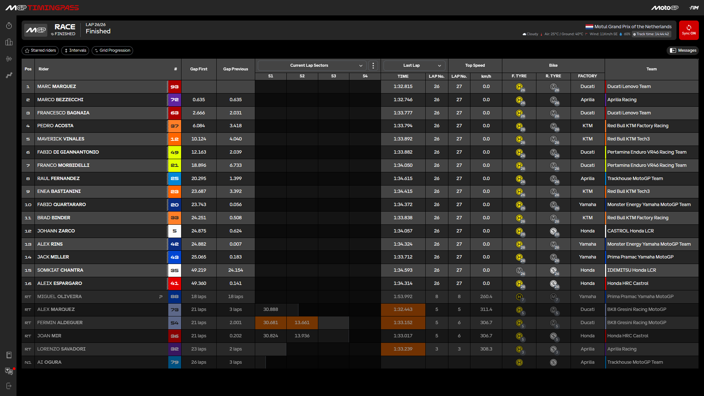This screenshot has height=396, width=704.
Task: Open the three-dot sector options menu
Action: click(373, 66)
